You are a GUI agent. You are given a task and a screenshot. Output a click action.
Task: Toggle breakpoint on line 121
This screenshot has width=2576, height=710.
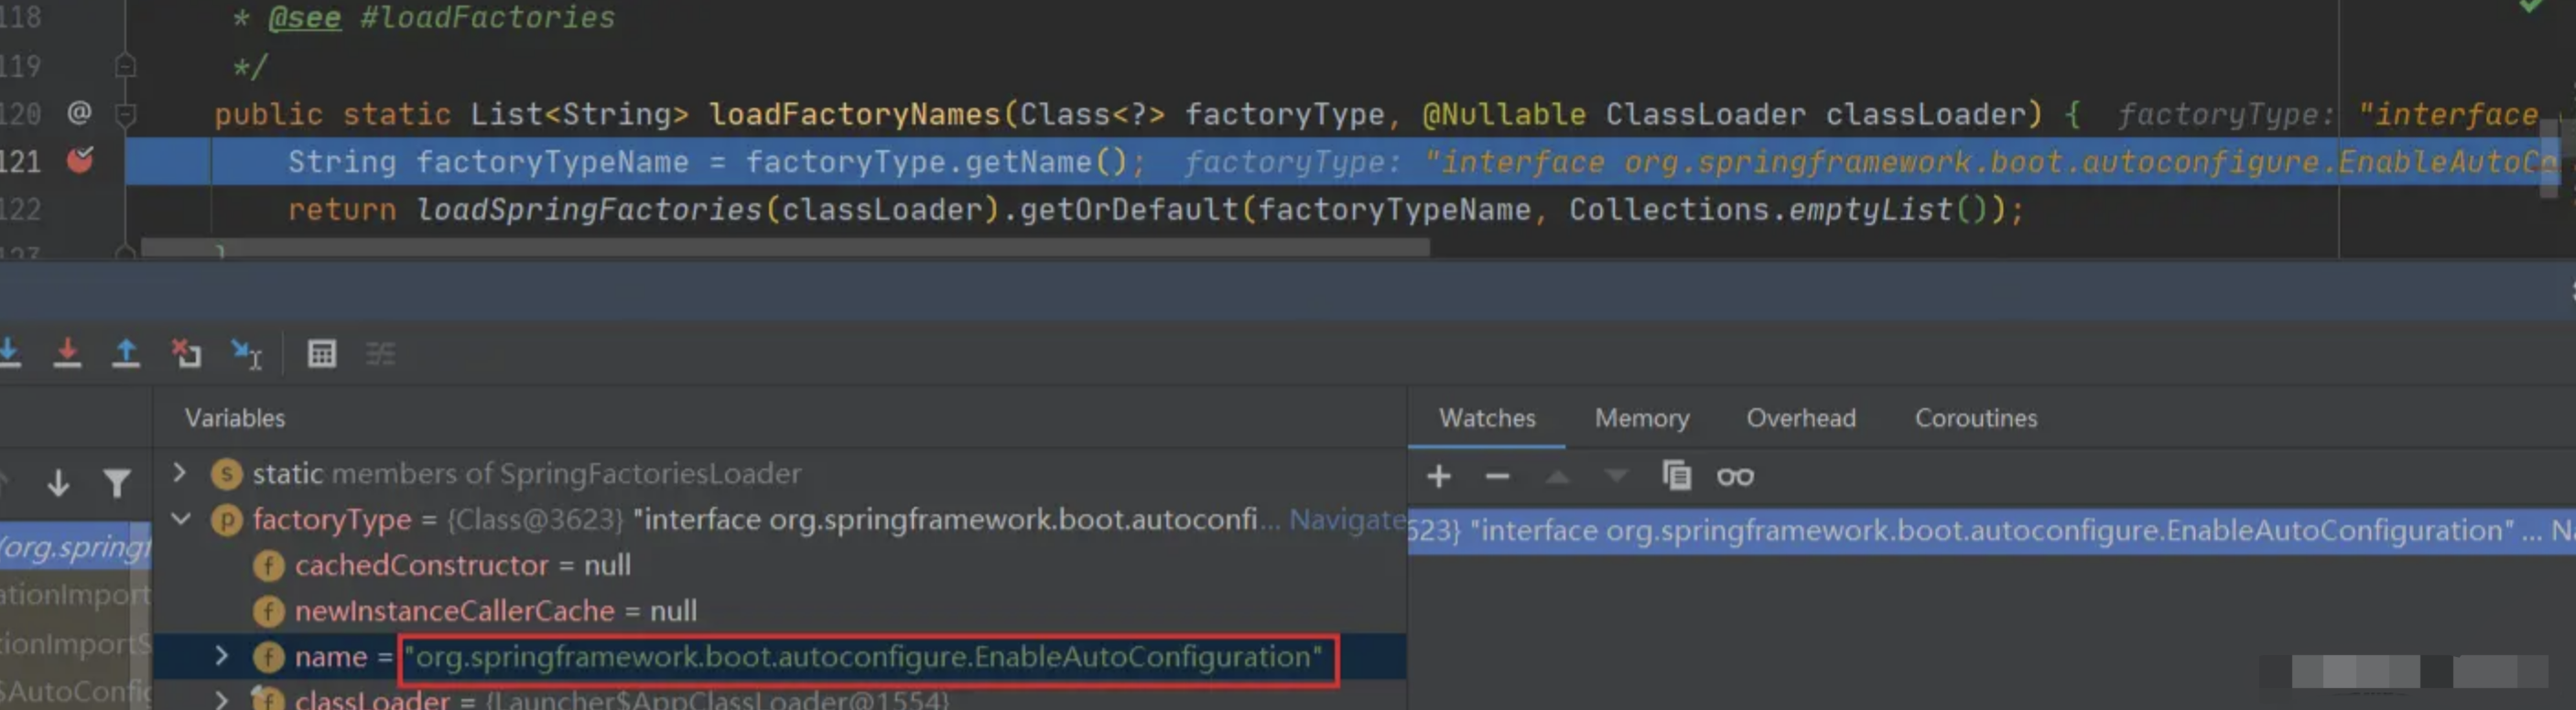pyautogui.click(x=80, y=160)
